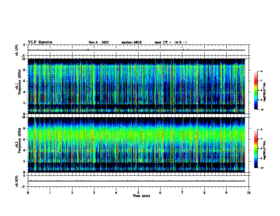Click the "-10" label on ch.1 color bar
The image size is (280, 216).
[261, 110]
